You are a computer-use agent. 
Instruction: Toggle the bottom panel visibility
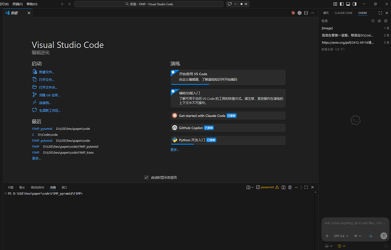[348, 4]
